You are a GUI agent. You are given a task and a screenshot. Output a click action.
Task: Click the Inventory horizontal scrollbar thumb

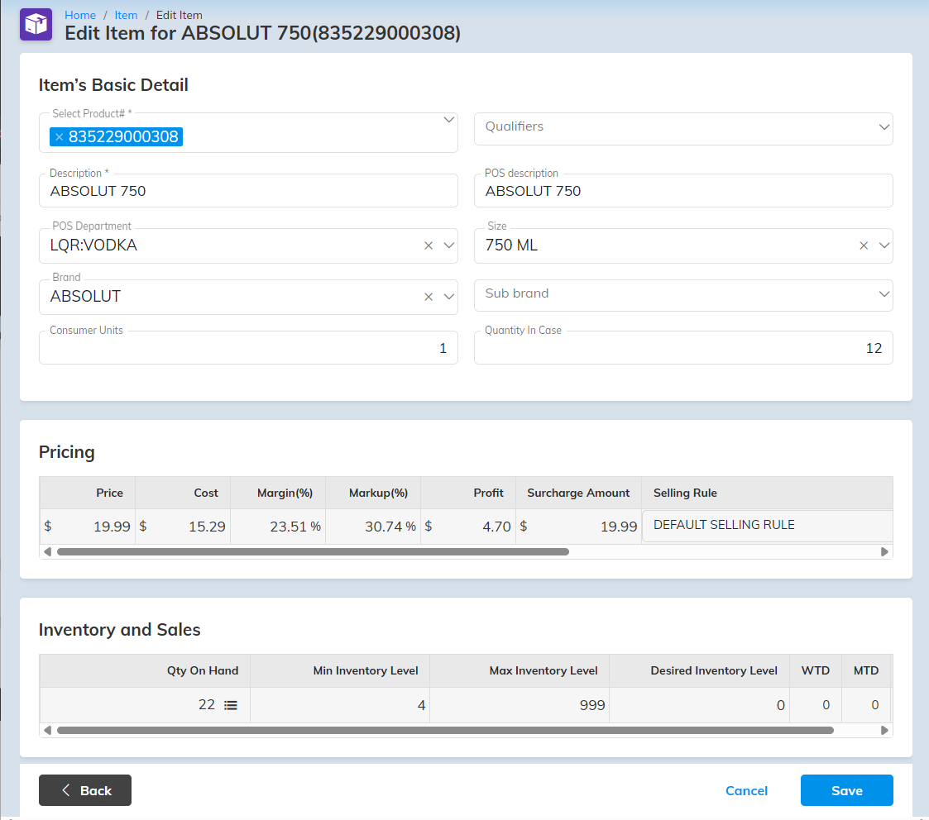coord(446,730)
